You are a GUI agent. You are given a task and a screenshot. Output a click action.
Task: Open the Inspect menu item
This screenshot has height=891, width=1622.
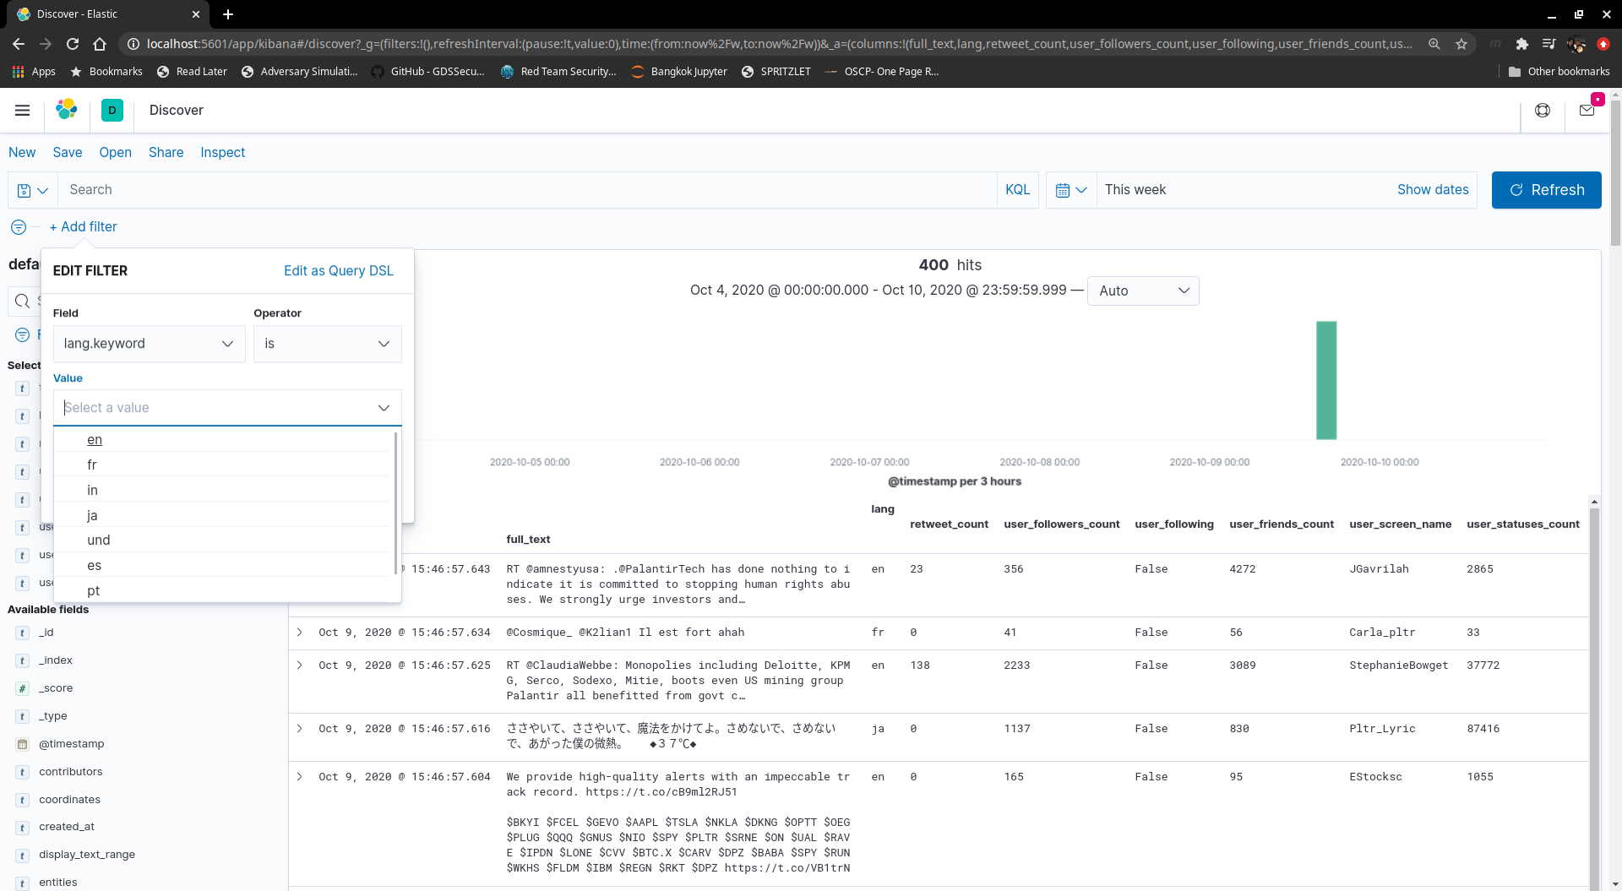[222, 152]
